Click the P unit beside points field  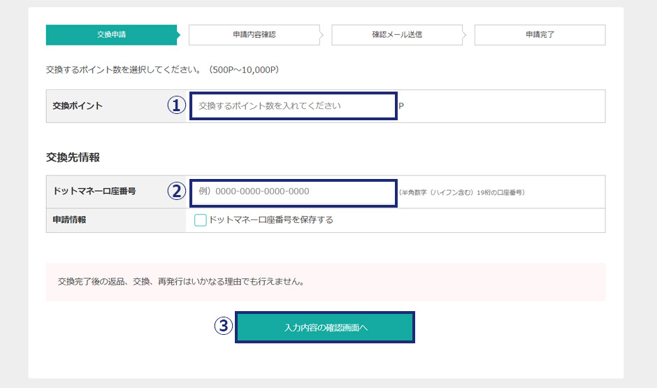(401, 106)
